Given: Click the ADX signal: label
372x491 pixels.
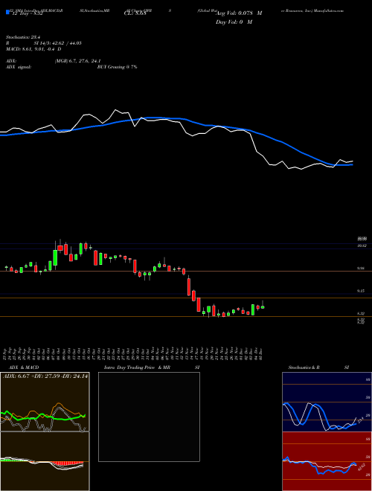Looking at the screenshot, I should tap(18, 67).
